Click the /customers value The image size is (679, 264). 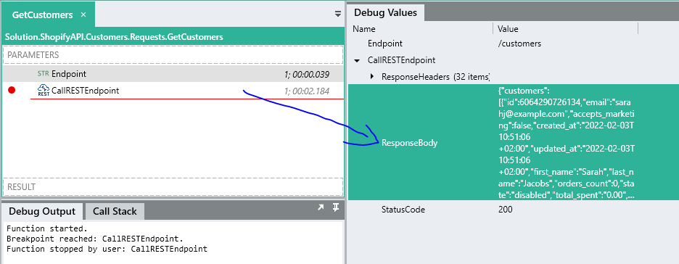[x=519, y=44]
